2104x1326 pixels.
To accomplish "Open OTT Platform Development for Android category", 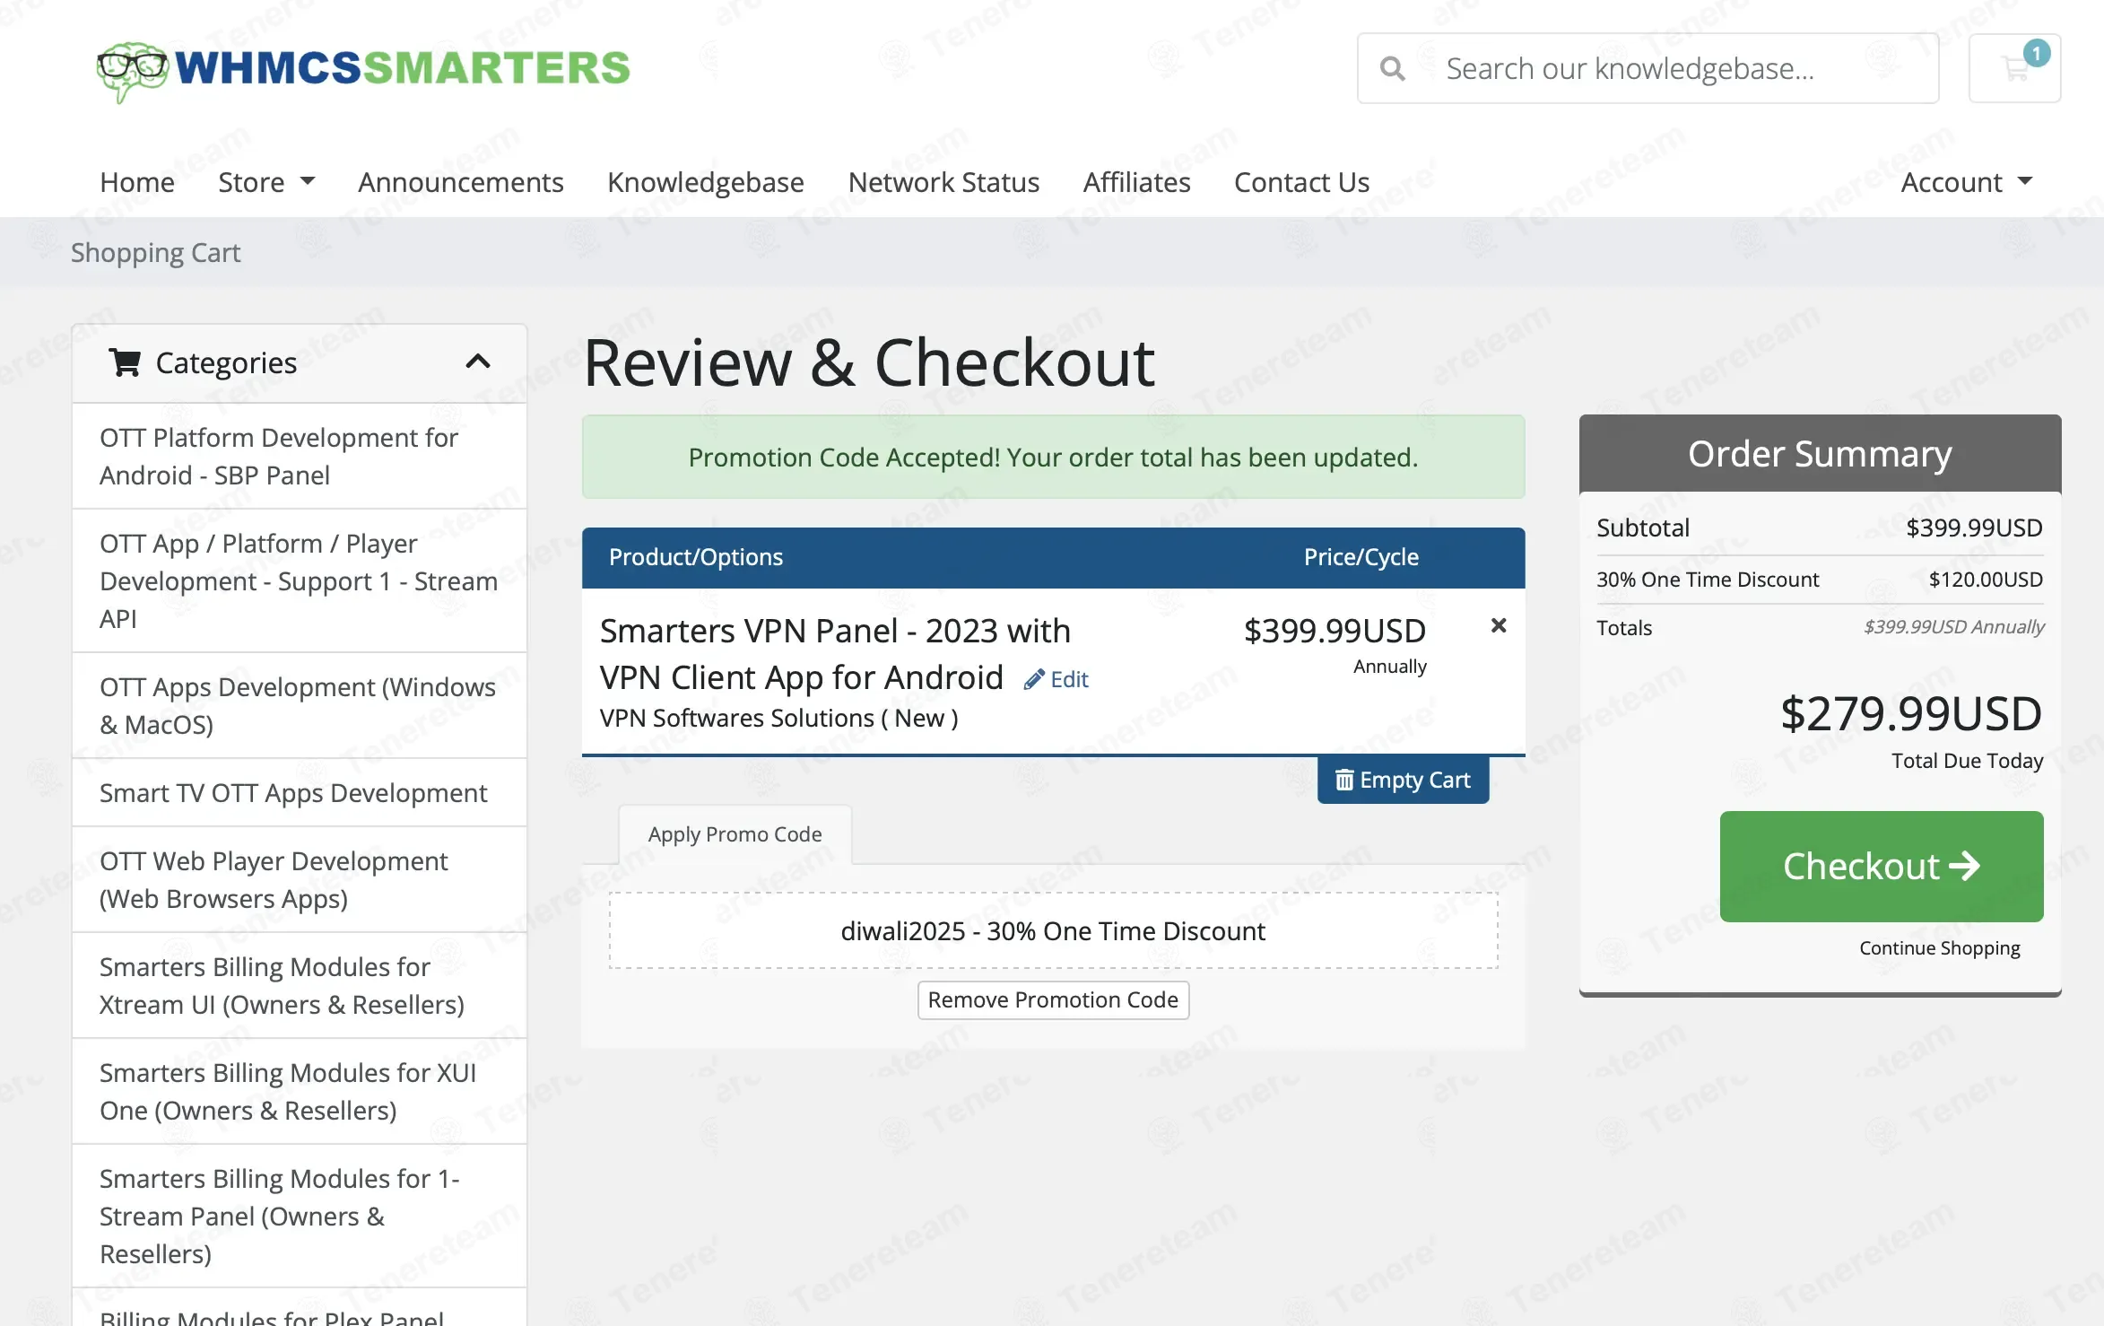I will [300, 457].
